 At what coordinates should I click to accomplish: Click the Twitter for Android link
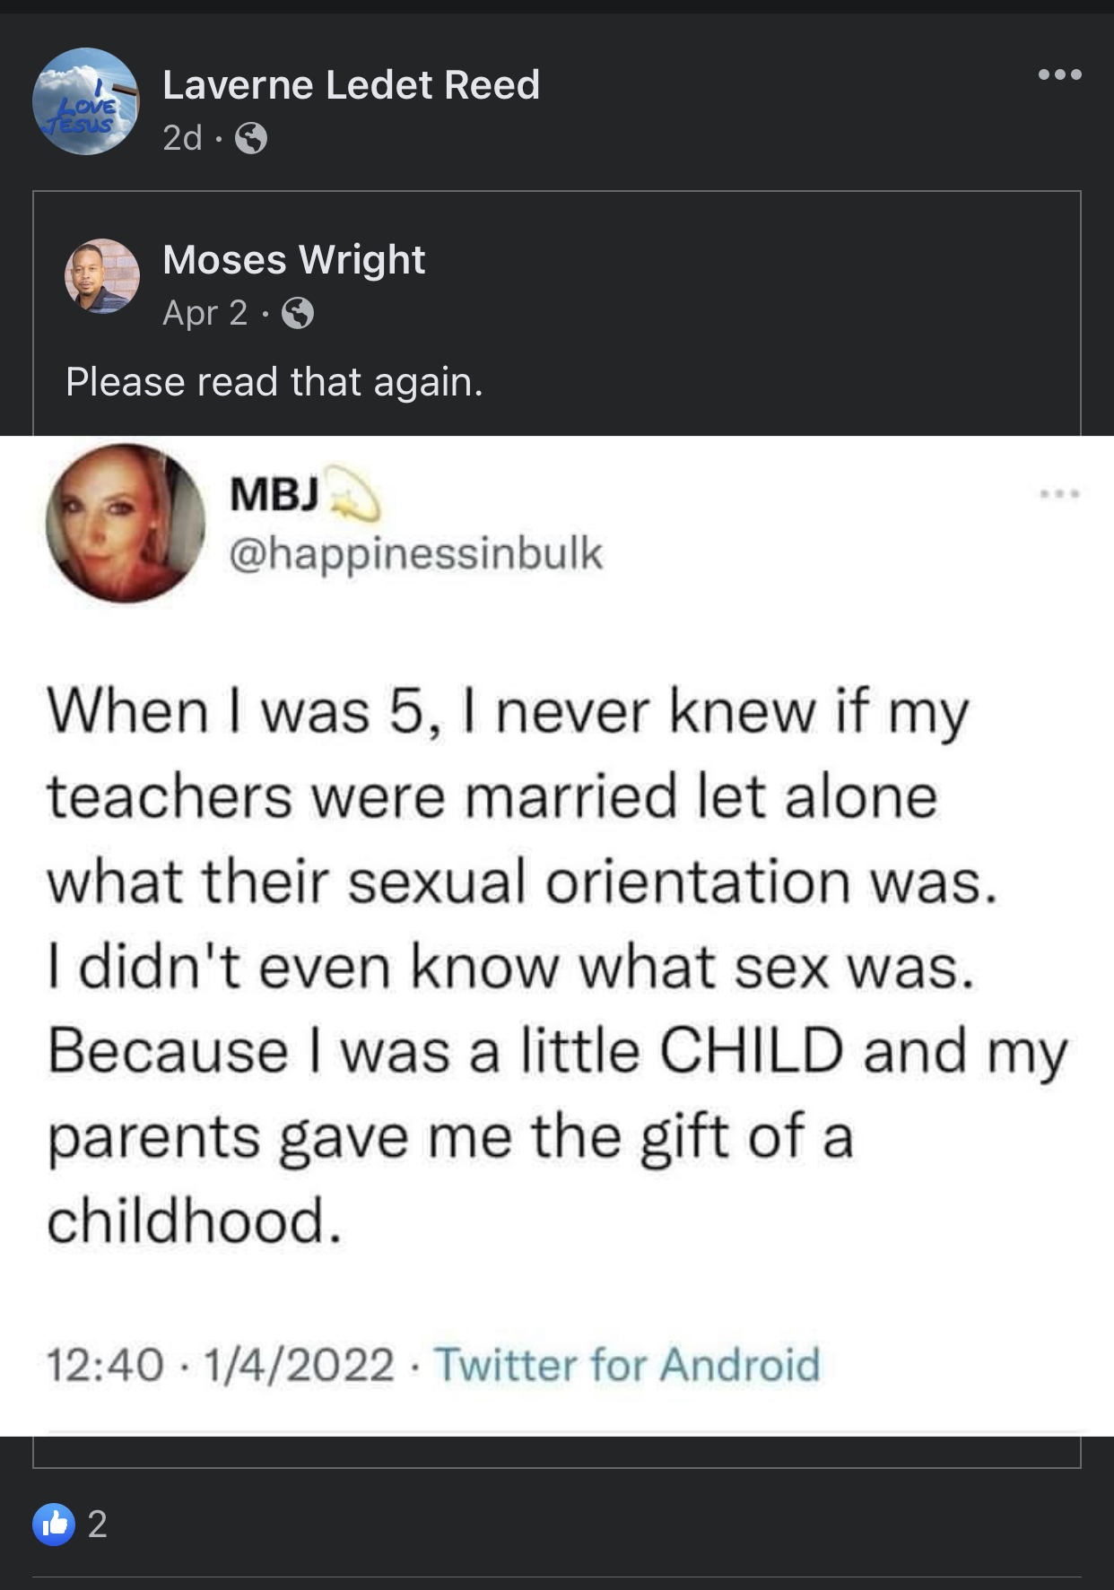click(627, 1365)
